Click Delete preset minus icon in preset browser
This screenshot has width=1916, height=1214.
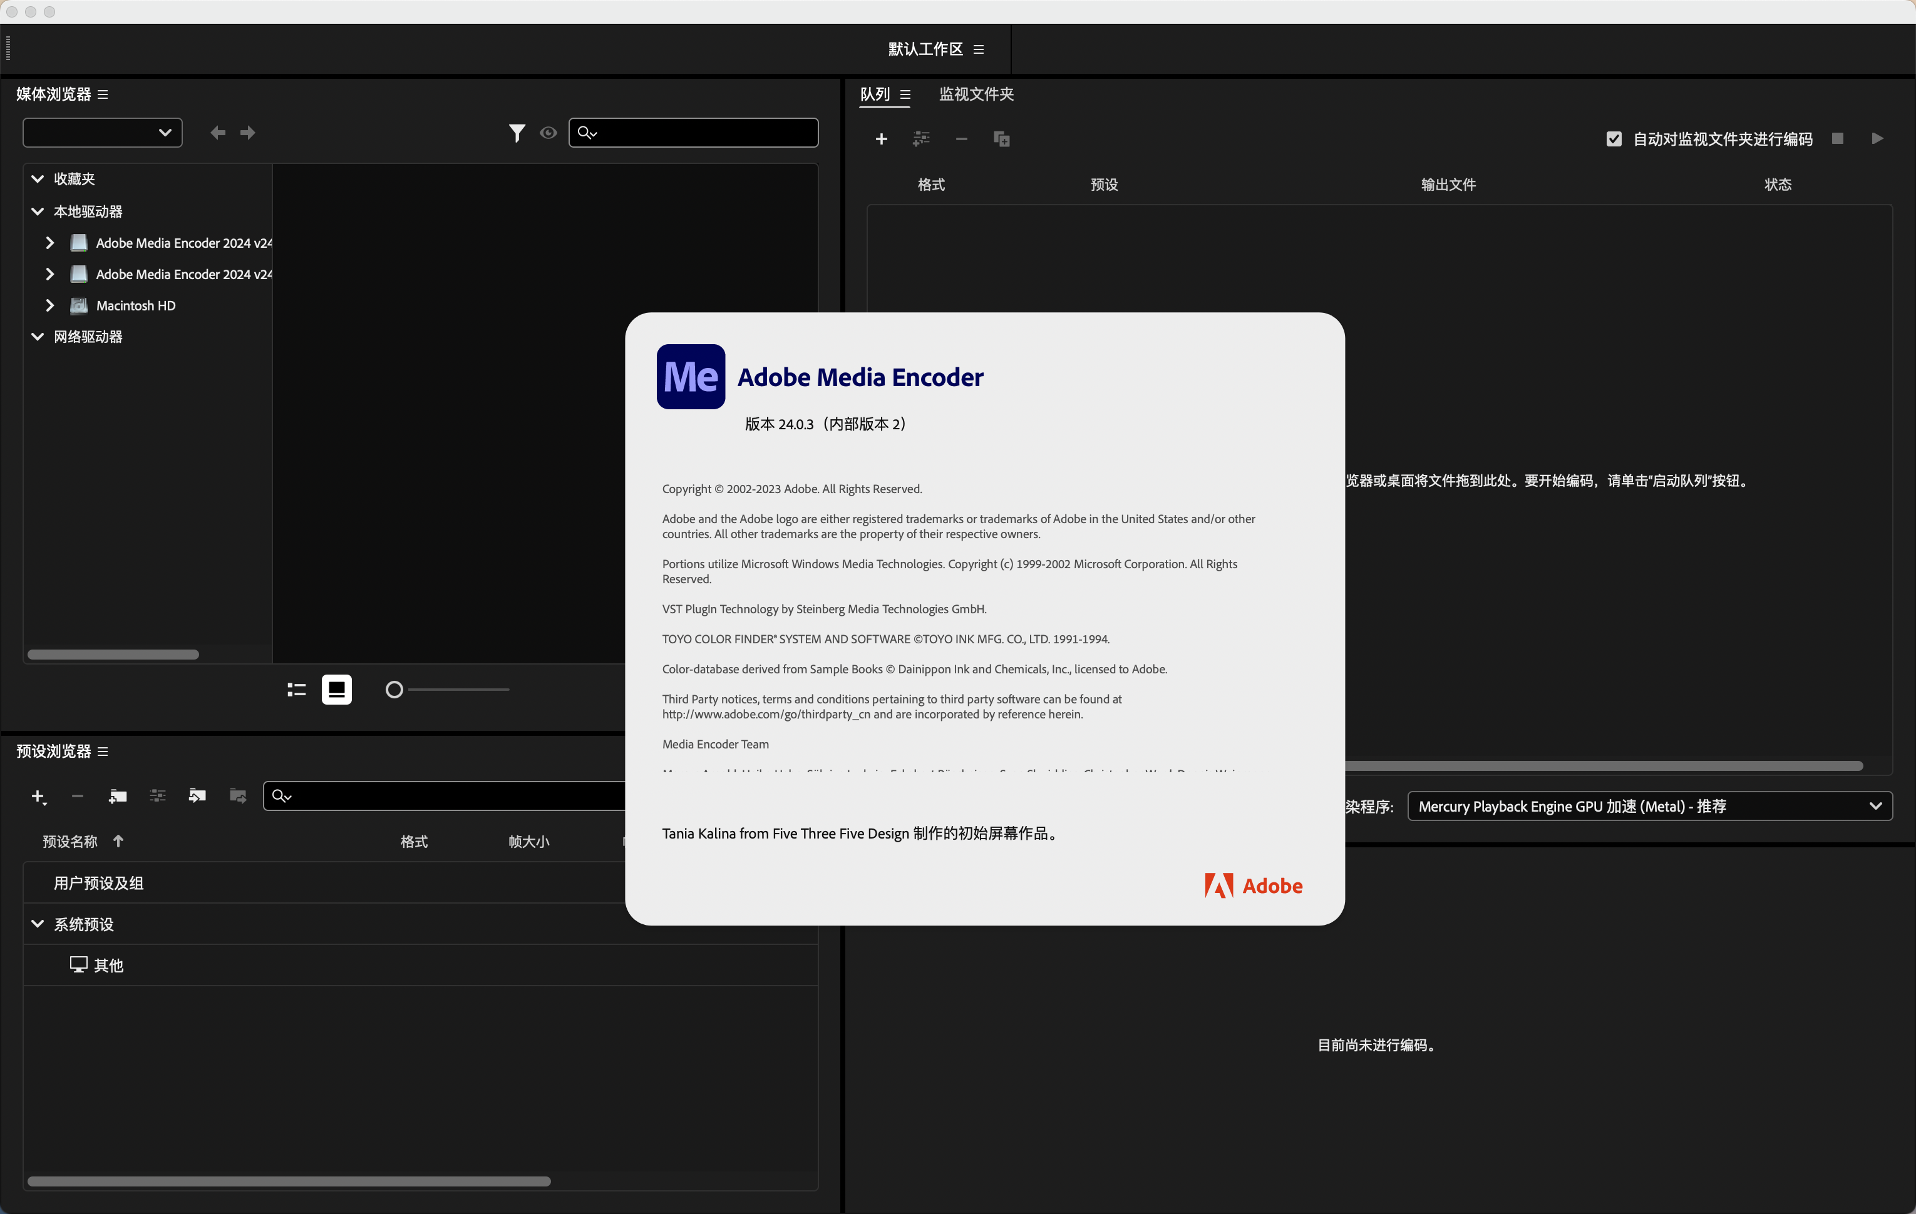tap(77, 796)
